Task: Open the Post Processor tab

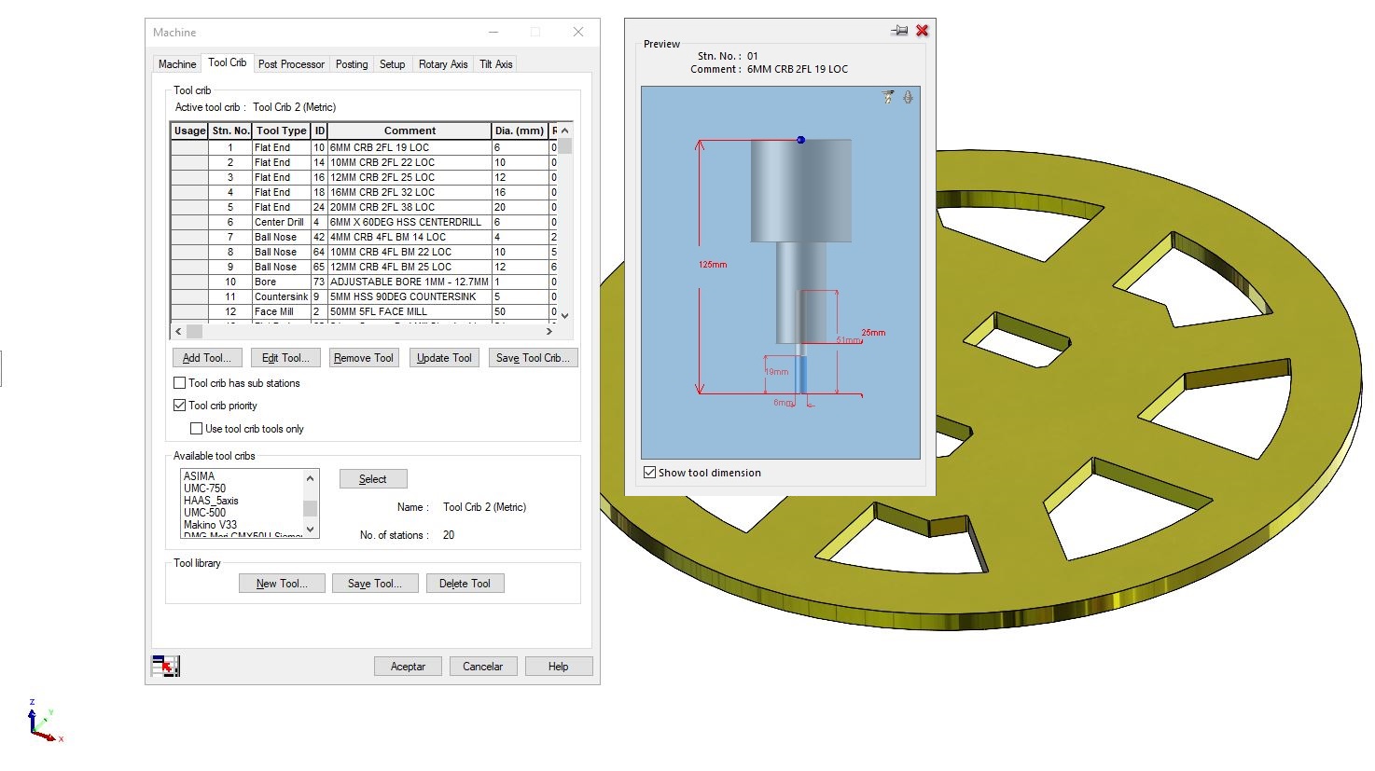Action: coord(291,64)
